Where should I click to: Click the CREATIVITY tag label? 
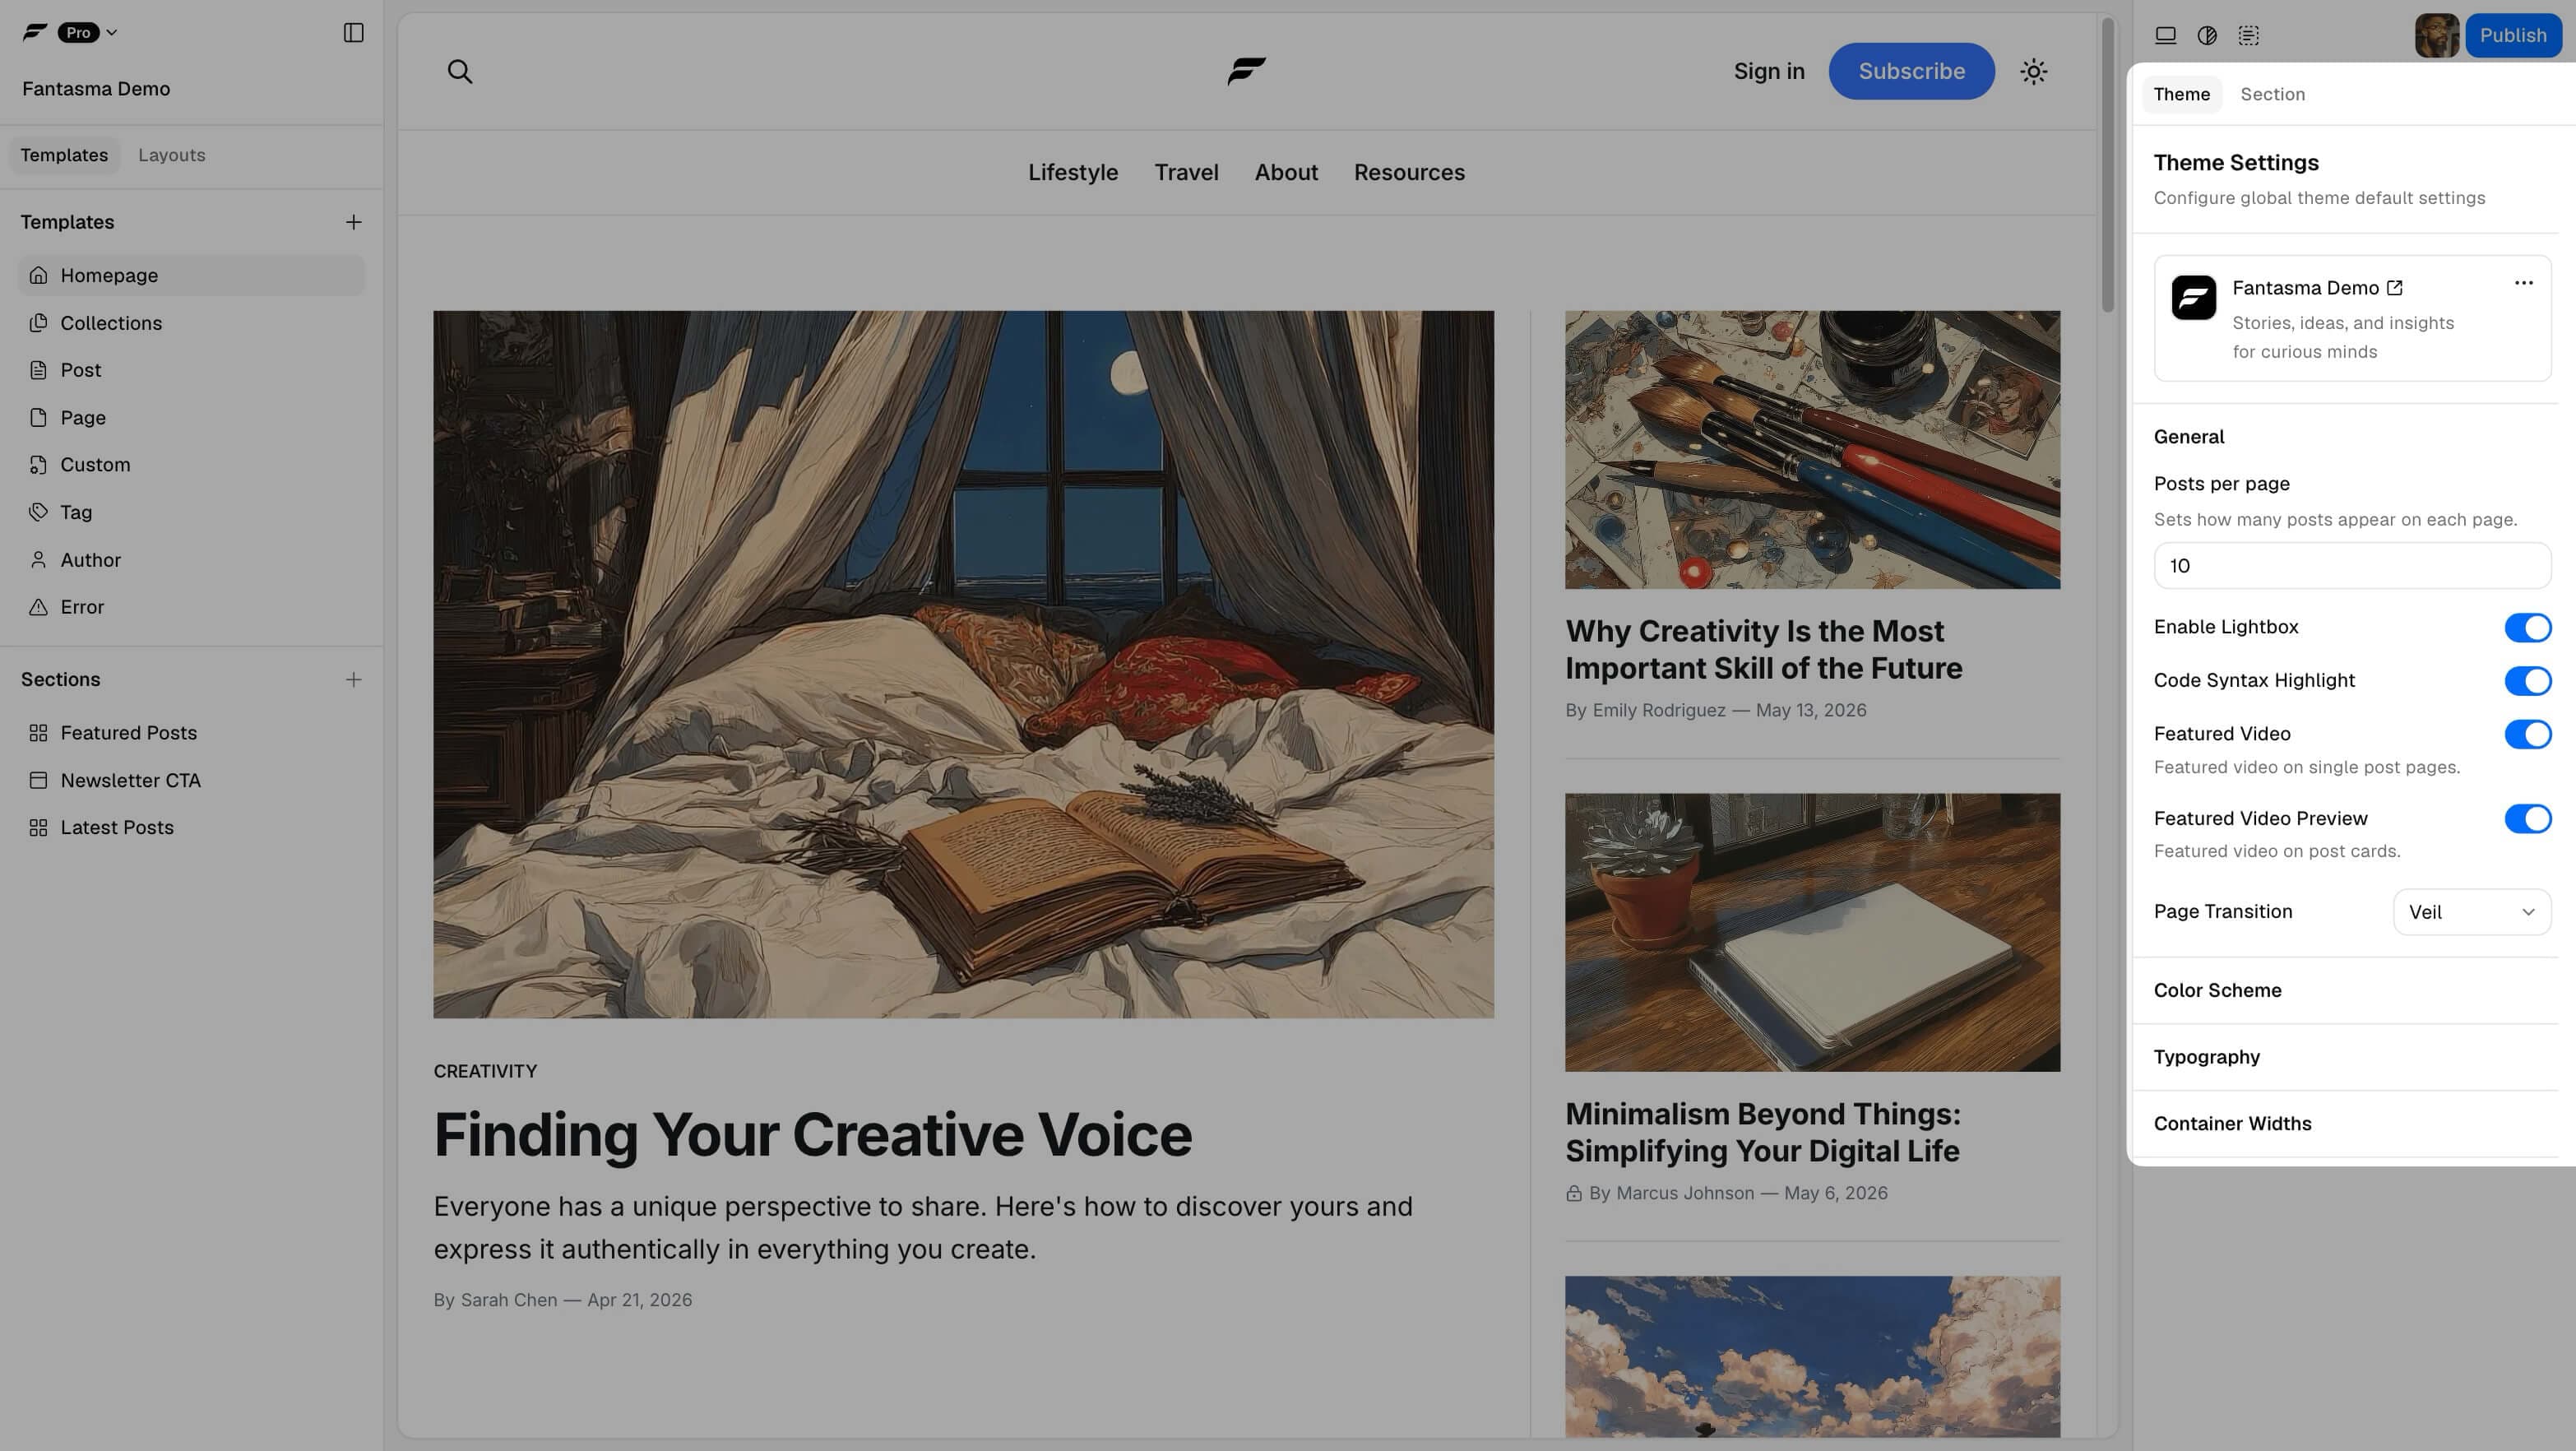coord(485,1071)
